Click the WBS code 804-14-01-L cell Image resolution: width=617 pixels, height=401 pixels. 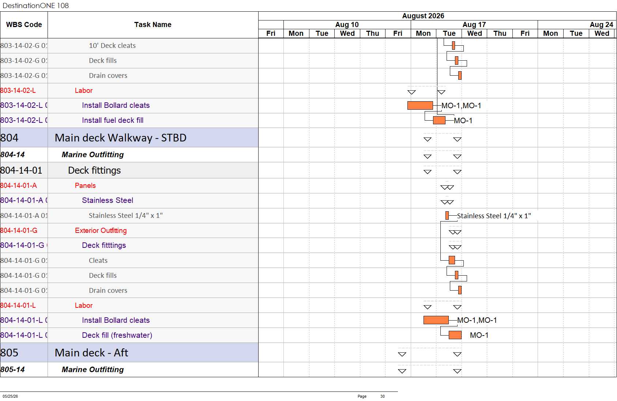[x=24, y=305]
